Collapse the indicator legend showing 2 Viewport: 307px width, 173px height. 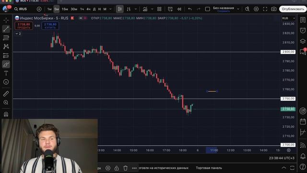pos(18,34)
